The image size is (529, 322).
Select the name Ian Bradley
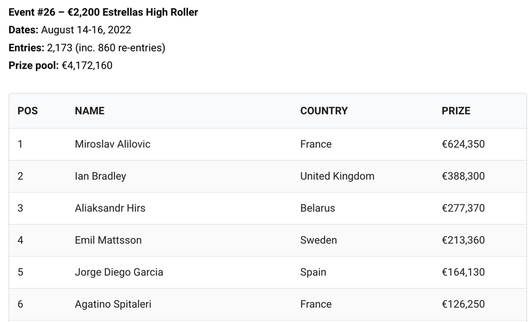(100, 176)
